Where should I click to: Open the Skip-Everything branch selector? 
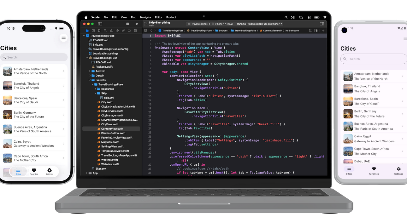(x=157, y=24)
